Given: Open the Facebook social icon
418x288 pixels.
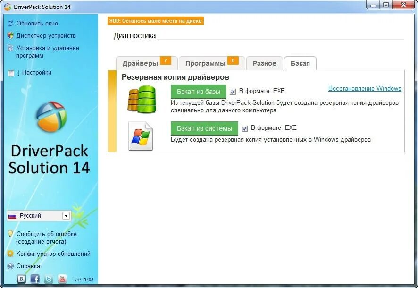Looking at the screenshot, I should (x=35, y=279).
